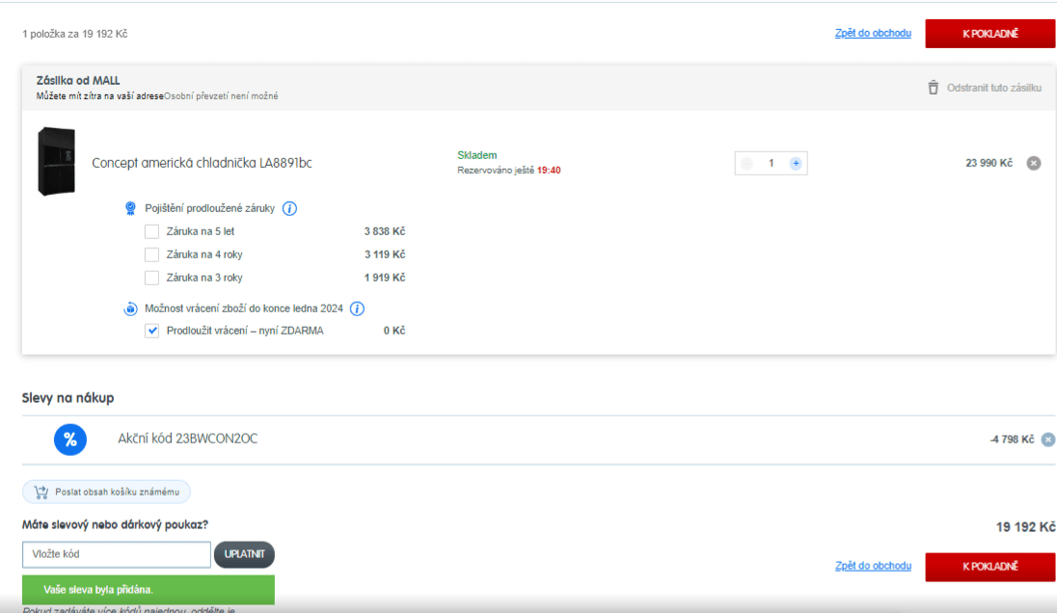
Task: Click the Skladem availability text
Action: pyautogui.click(x=477, y=155)
